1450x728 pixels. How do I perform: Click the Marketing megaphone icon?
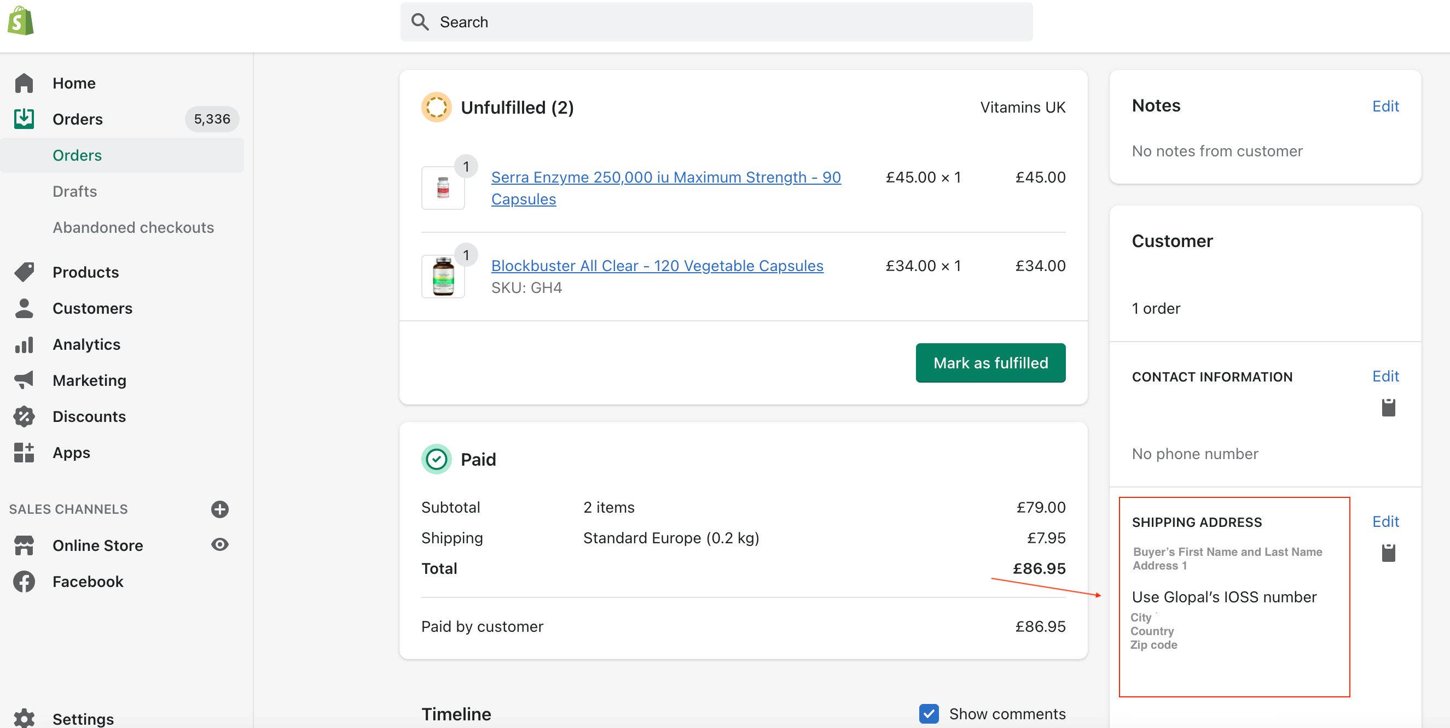(x=24, y=380)
